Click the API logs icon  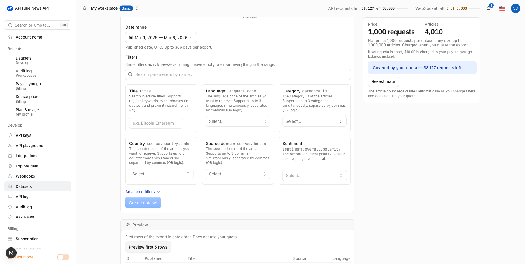tap(10, 197)
